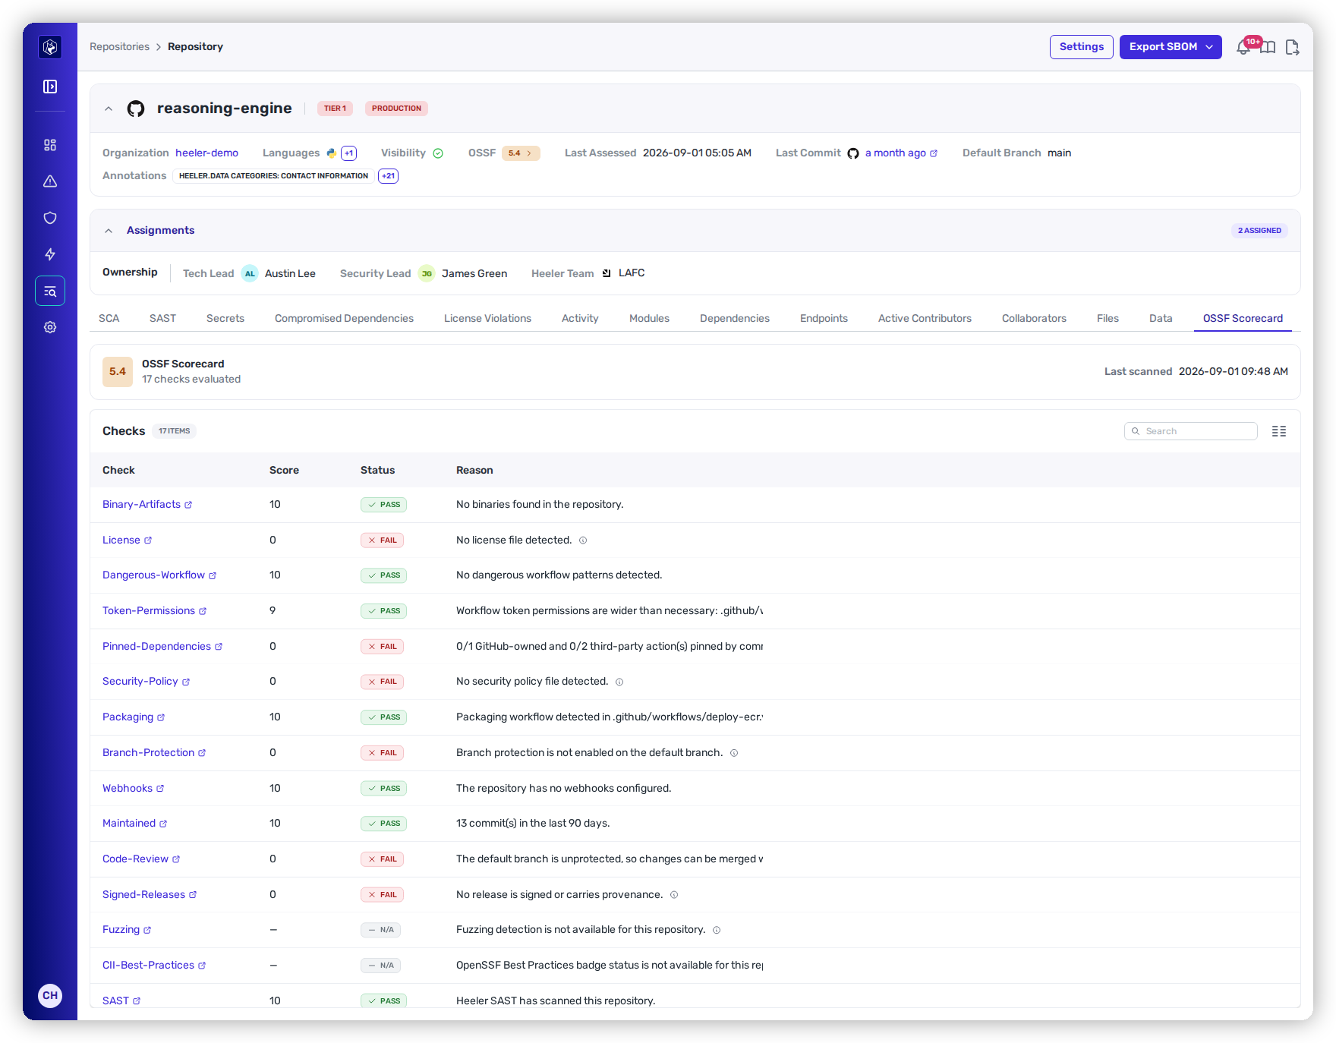Click the HEELER.DATA CATEGORIES annotation chip
Screen dimensions: 1336x1043
pyautogui.click(x=273, y=176)
